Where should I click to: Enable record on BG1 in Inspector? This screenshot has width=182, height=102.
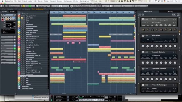click(x=3, y=20)
